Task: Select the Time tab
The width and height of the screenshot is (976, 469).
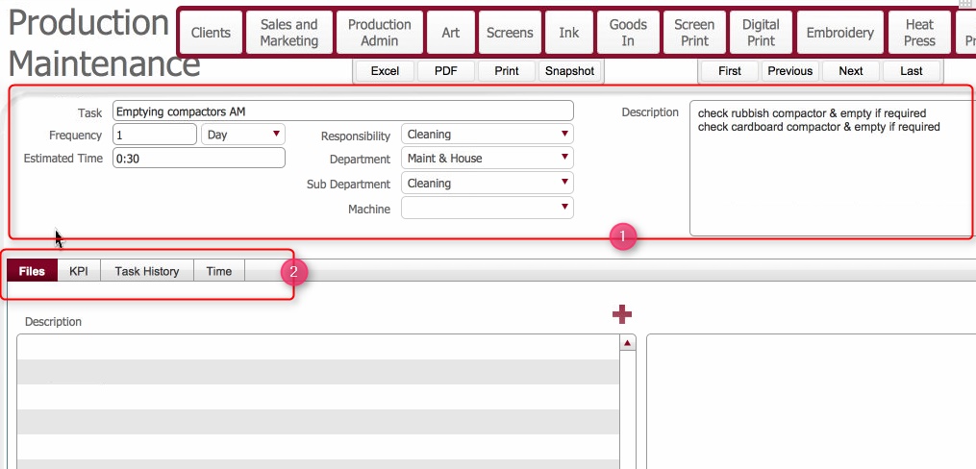Action: click(x=219, y=271)
